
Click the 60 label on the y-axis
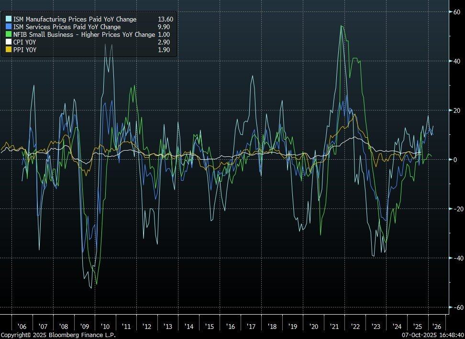click(456, 12)
